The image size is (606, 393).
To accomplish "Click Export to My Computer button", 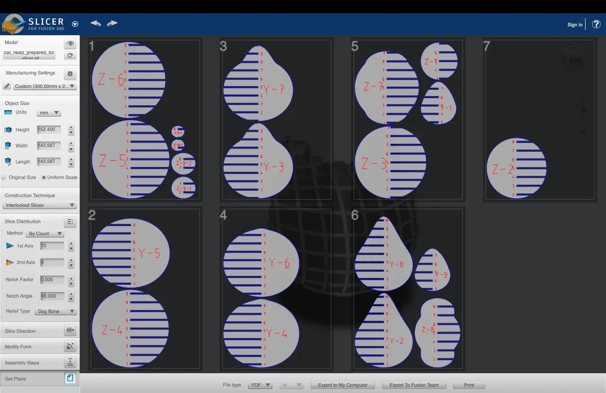I will point(343,385).
